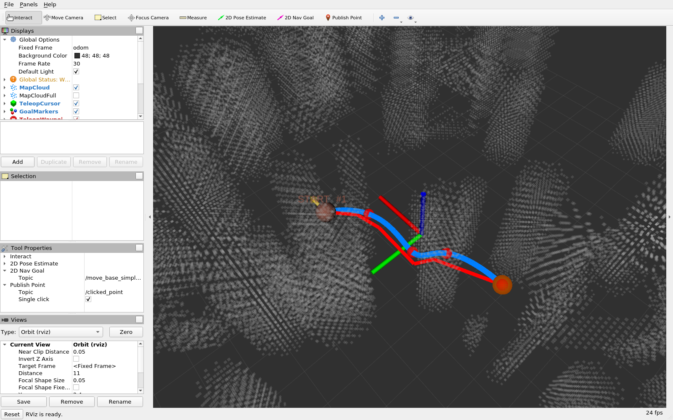Click the Background Color swatch
Viewport: 673px width, 420px height.
[77, 55]
